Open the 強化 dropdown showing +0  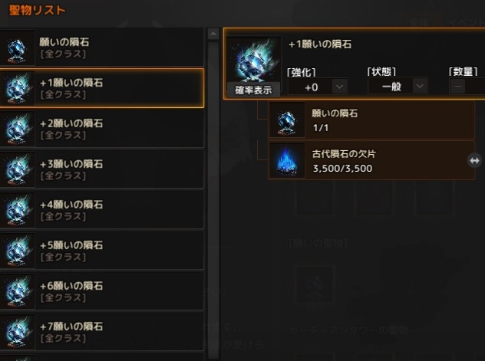click(318, 87)
